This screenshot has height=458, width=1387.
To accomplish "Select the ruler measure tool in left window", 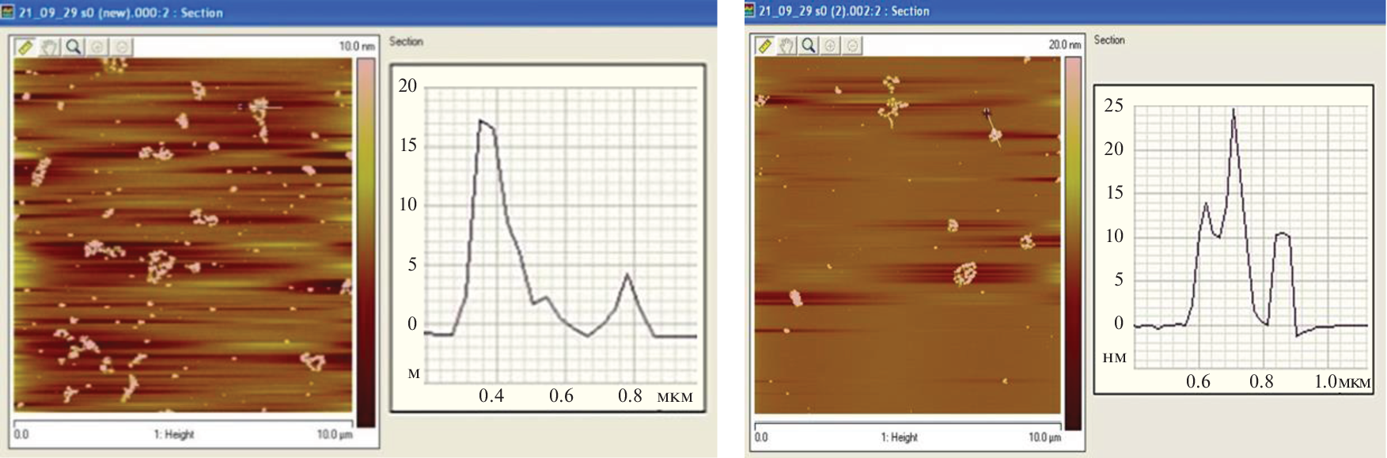I will pyautogui.click(x=25, y=47).
